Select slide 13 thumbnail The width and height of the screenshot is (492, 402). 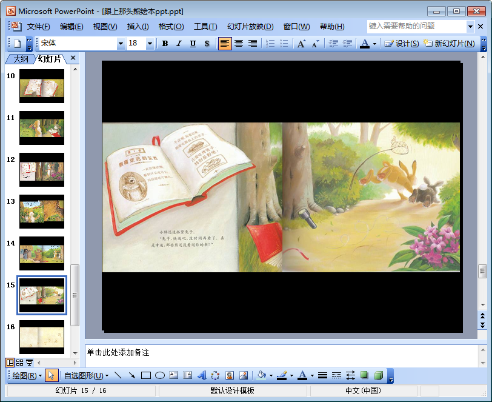pos(42,212)
